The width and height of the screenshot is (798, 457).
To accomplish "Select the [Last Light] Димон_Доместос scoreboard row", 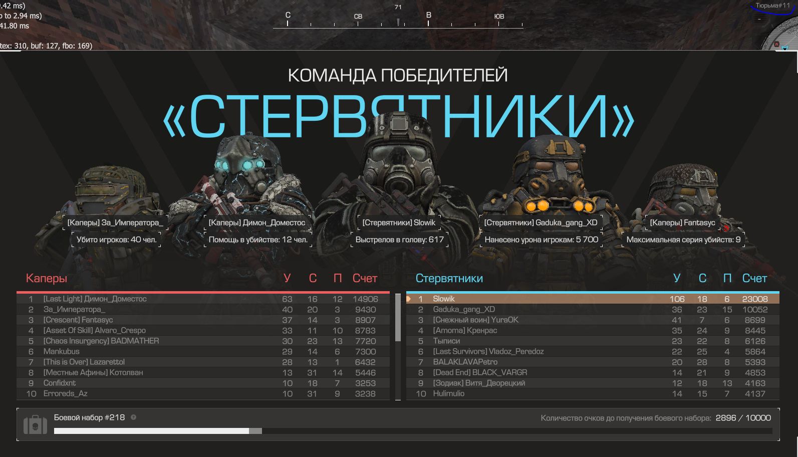I will [203, 299].
